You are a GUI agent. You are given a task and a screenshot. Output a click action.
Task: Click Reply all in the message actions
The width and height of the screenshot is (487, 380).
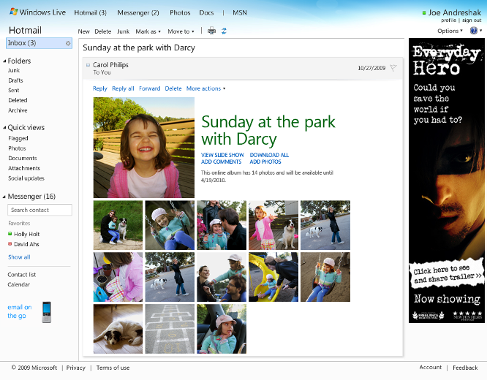click(x=123, y=88)
